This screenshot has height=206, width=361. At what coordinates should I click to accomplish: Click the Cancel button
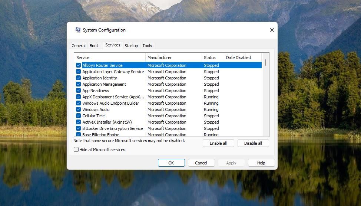click(x=201, y=163)
